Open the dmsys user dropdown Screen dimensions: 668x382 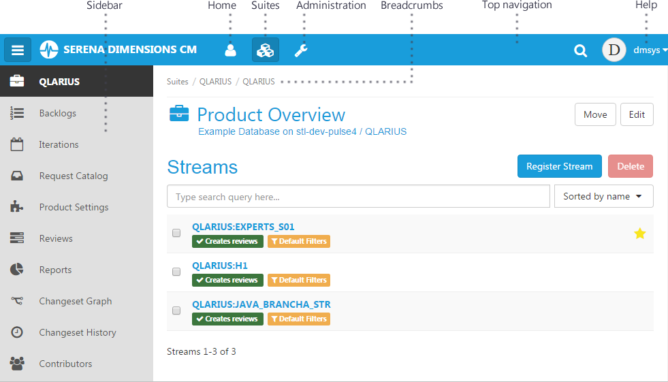click(650, 50)
